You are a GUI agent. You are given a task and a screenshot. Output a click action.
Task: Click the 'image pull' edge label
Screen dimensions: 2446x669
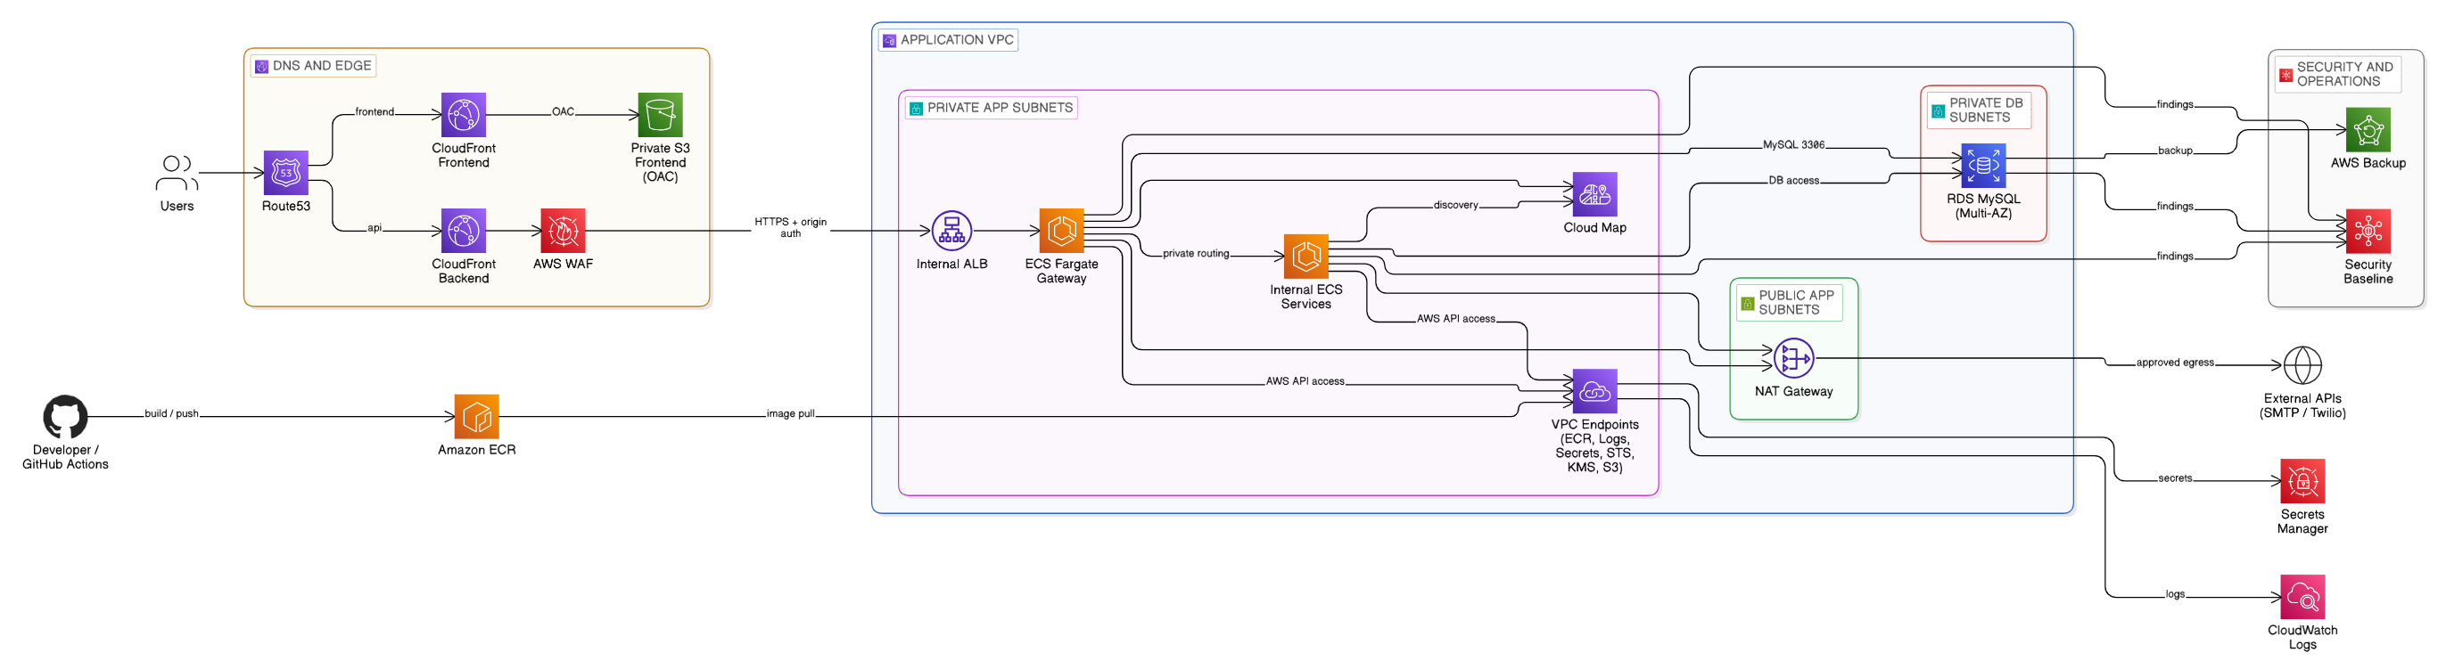point(790,413)
